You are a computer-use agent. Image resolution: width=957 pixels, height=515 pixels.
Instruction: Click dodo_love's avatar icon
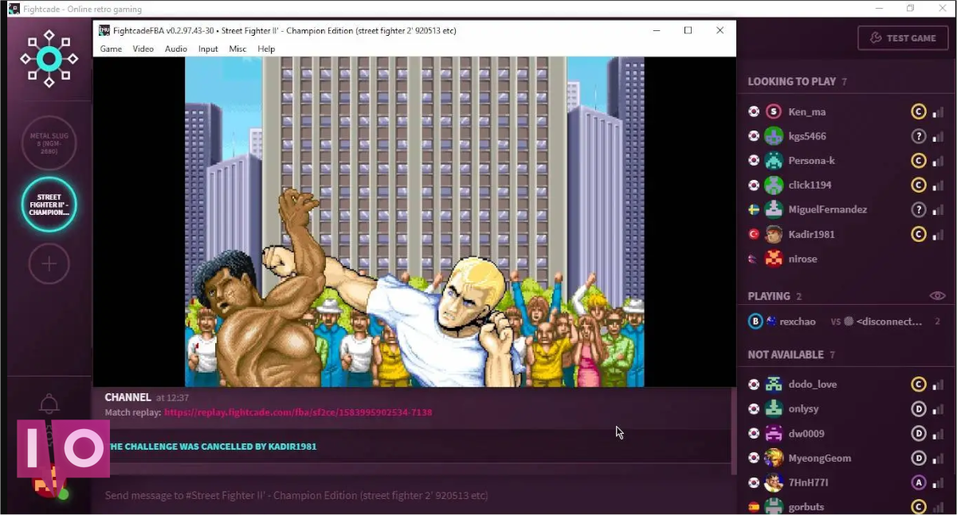[x=774, y=384]
